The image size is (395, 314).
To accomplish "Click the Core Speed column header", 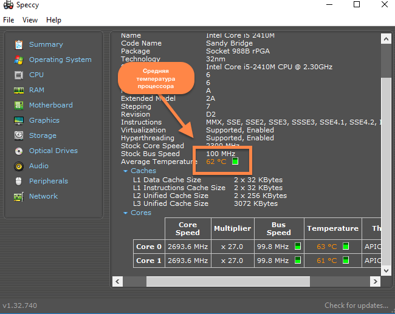I will click(x=188, y=228).
